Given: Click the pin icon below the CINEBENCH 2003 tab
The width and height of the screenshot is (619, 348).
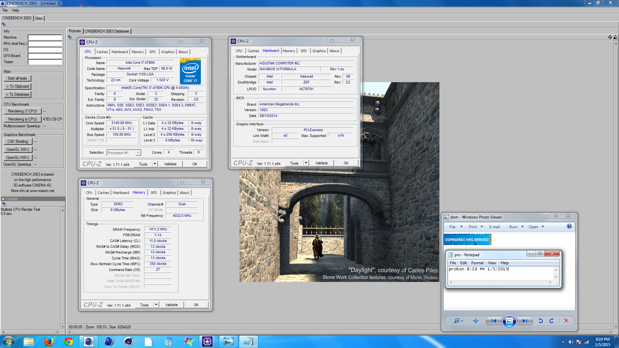Looking at the screenshot, I should (4, 24).
